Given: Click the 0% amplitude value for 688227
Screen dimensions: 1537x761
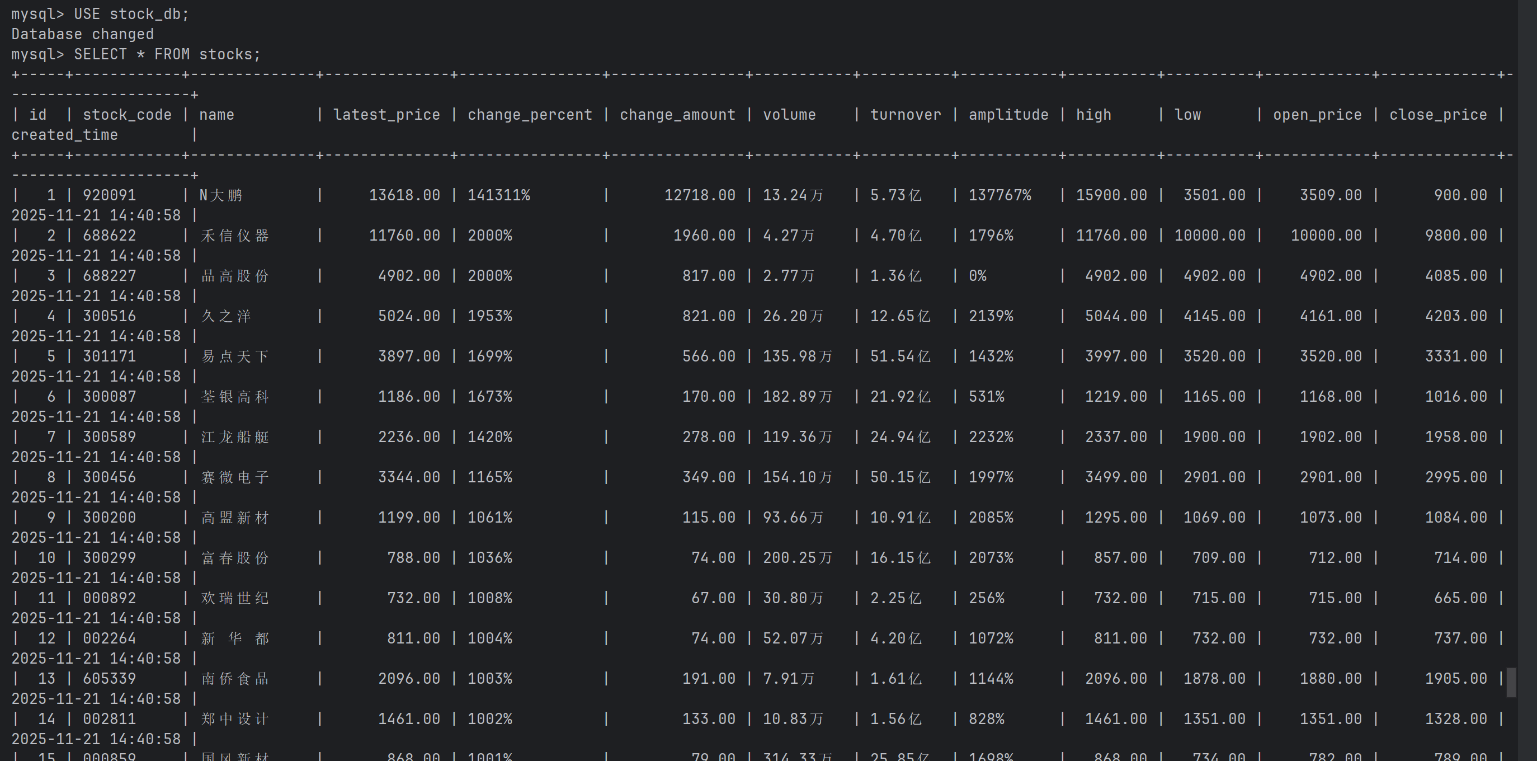Looking at the screenshot, I should pyautogui.click(x=977, y=276).
